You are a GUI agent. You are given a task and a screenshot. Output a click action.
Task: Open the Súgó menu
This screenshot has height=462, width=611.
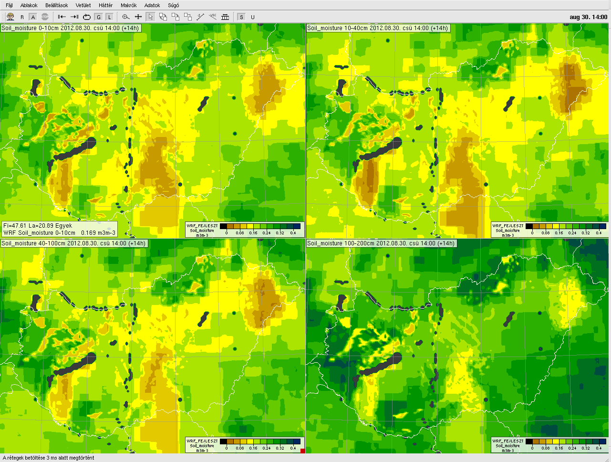point(174,5)
